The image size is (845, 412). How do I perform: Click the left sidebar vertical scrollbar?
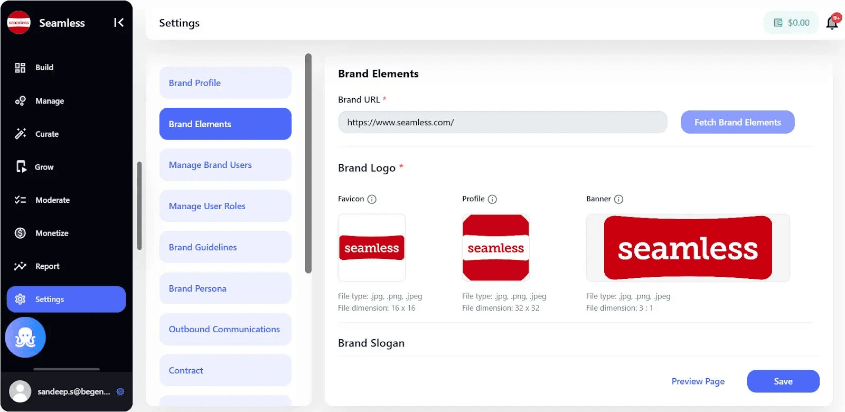tap(139, 205)
